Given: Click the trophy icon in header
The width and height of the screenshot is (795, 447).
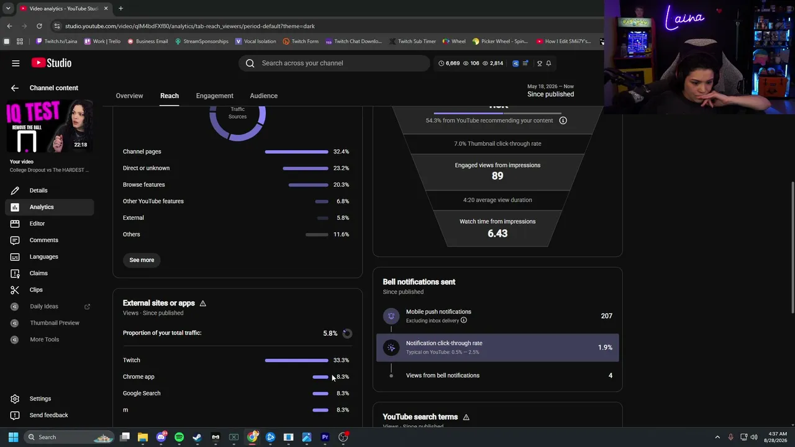Looking at the screenshot, I should [x=539, y=63].
